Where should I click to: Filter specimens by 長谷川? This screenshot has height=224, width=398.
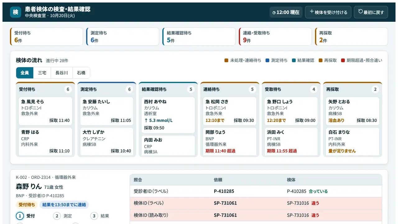click(x=62, y=73)
